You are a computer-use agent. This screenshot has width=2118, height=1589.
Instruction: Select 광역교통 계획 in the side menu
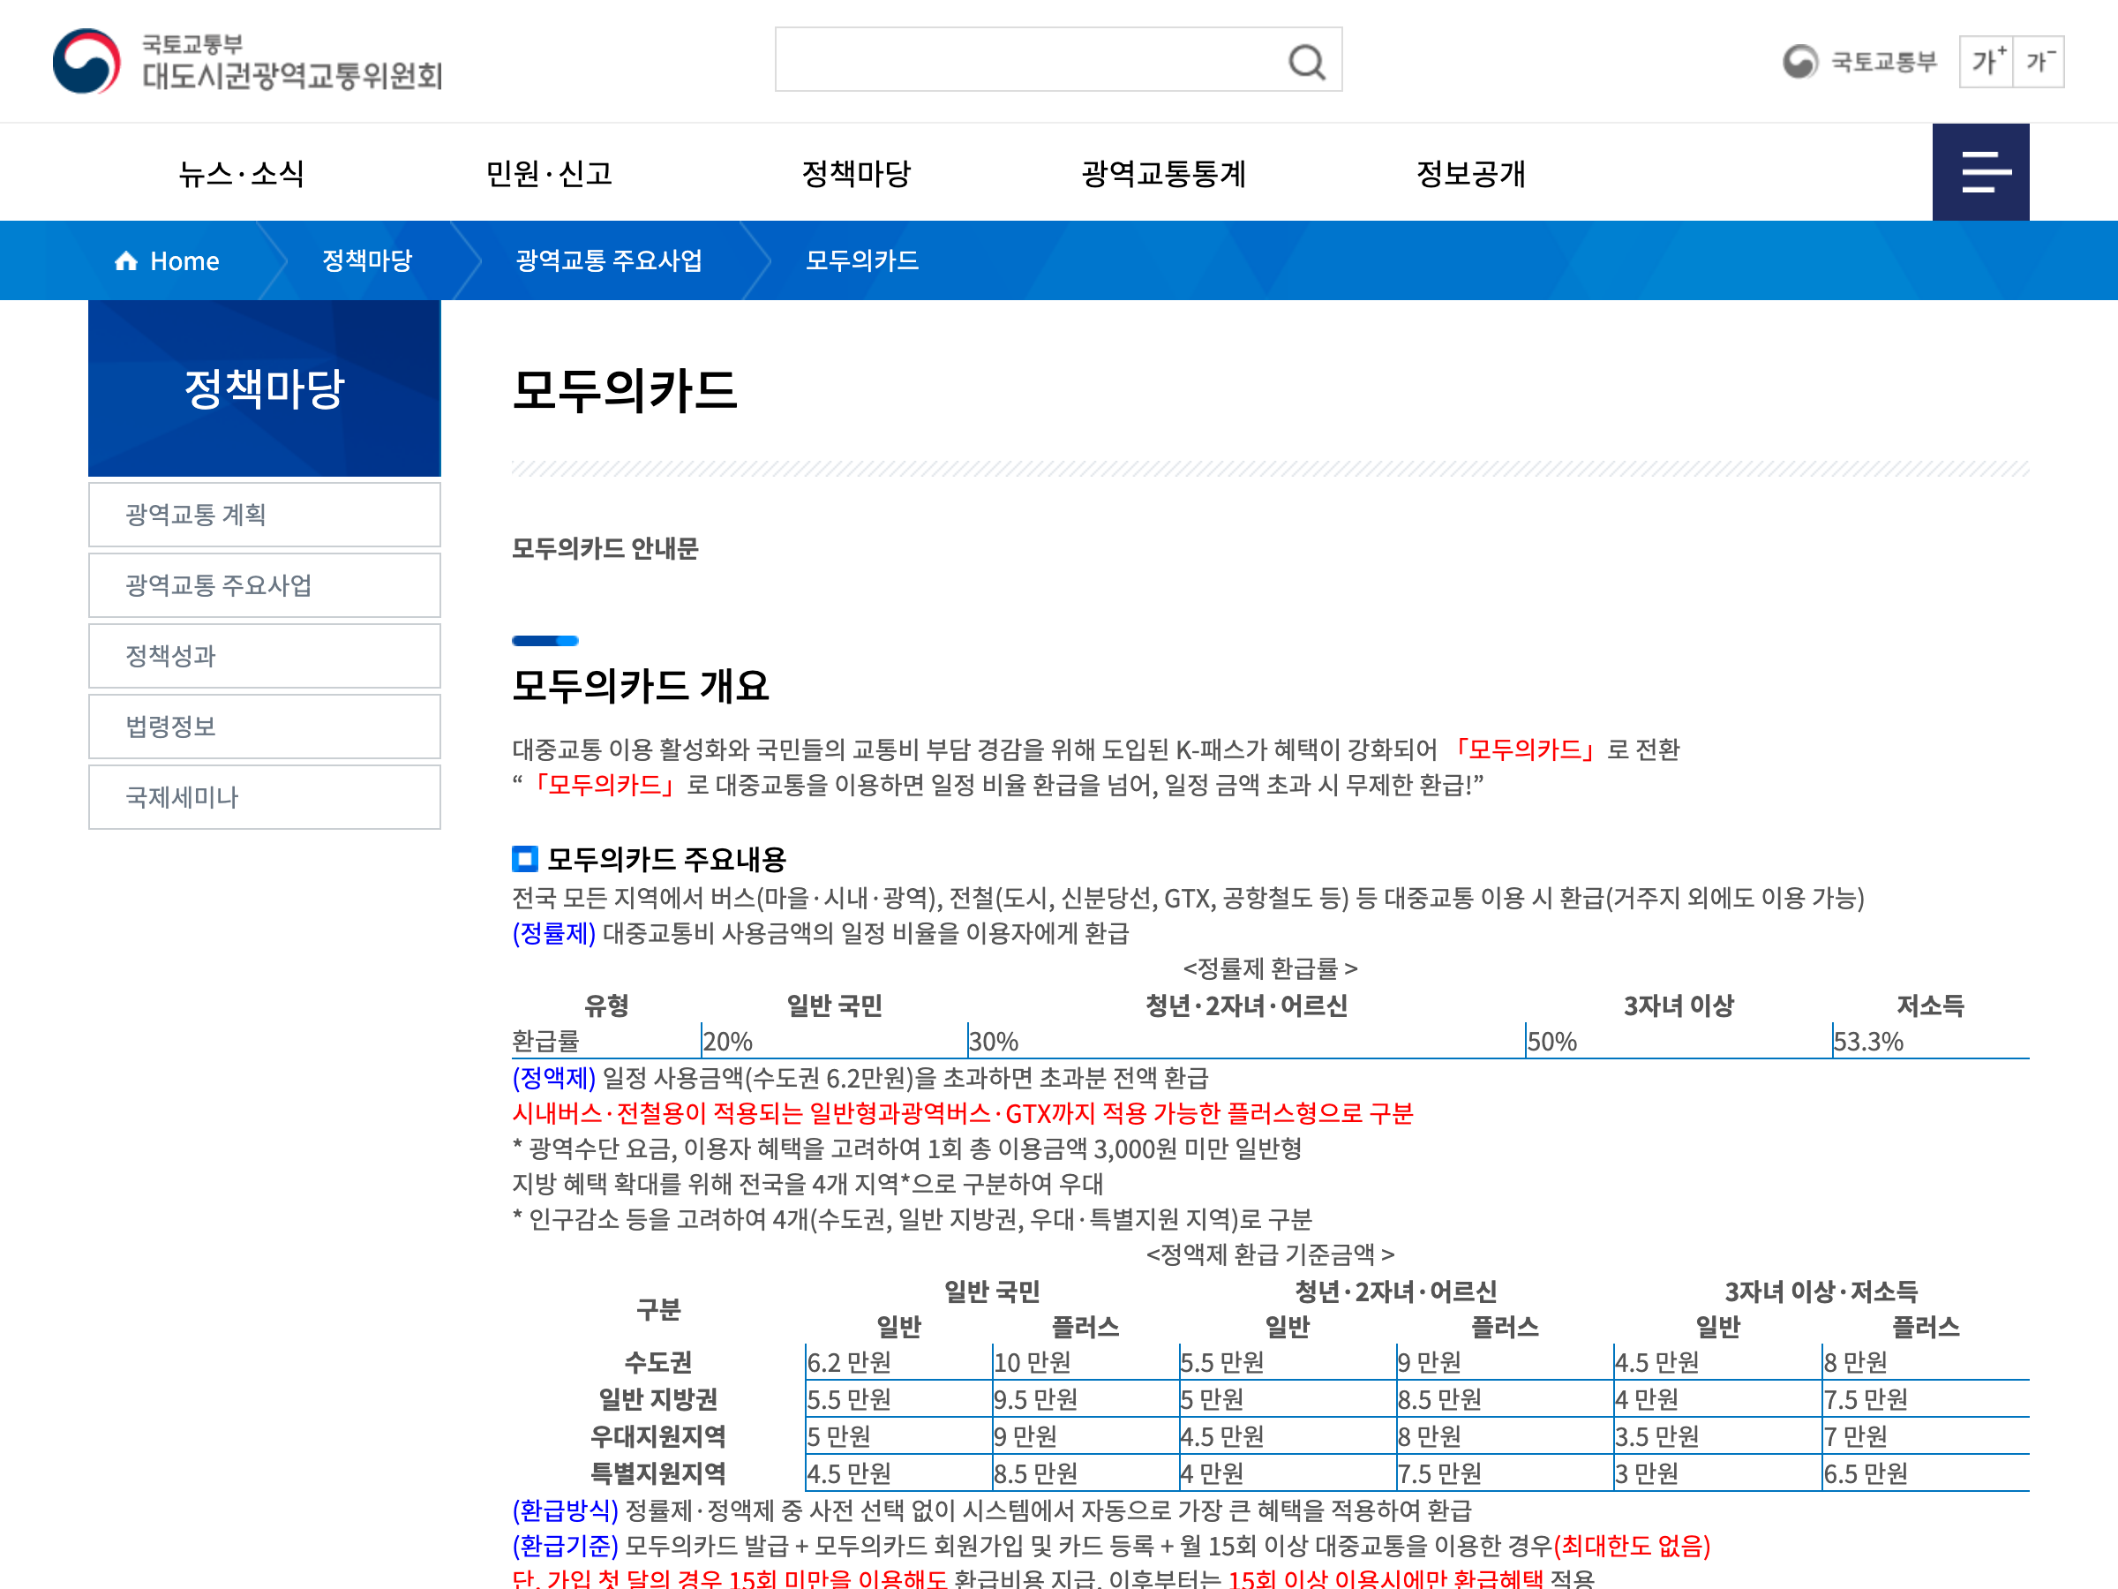[264, 515]
